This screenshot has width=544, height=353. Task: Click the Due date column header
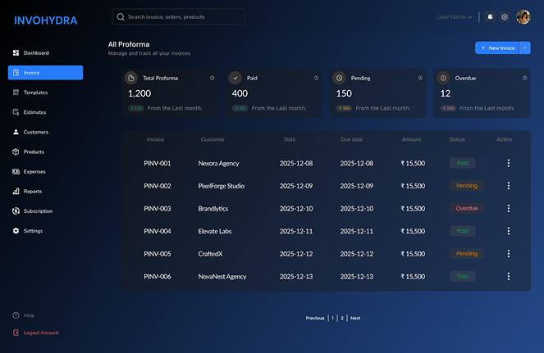[x=352, y=139]
